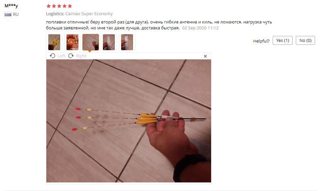
Task: Open fifth review photo thumbnail
Action: [127, 42]
